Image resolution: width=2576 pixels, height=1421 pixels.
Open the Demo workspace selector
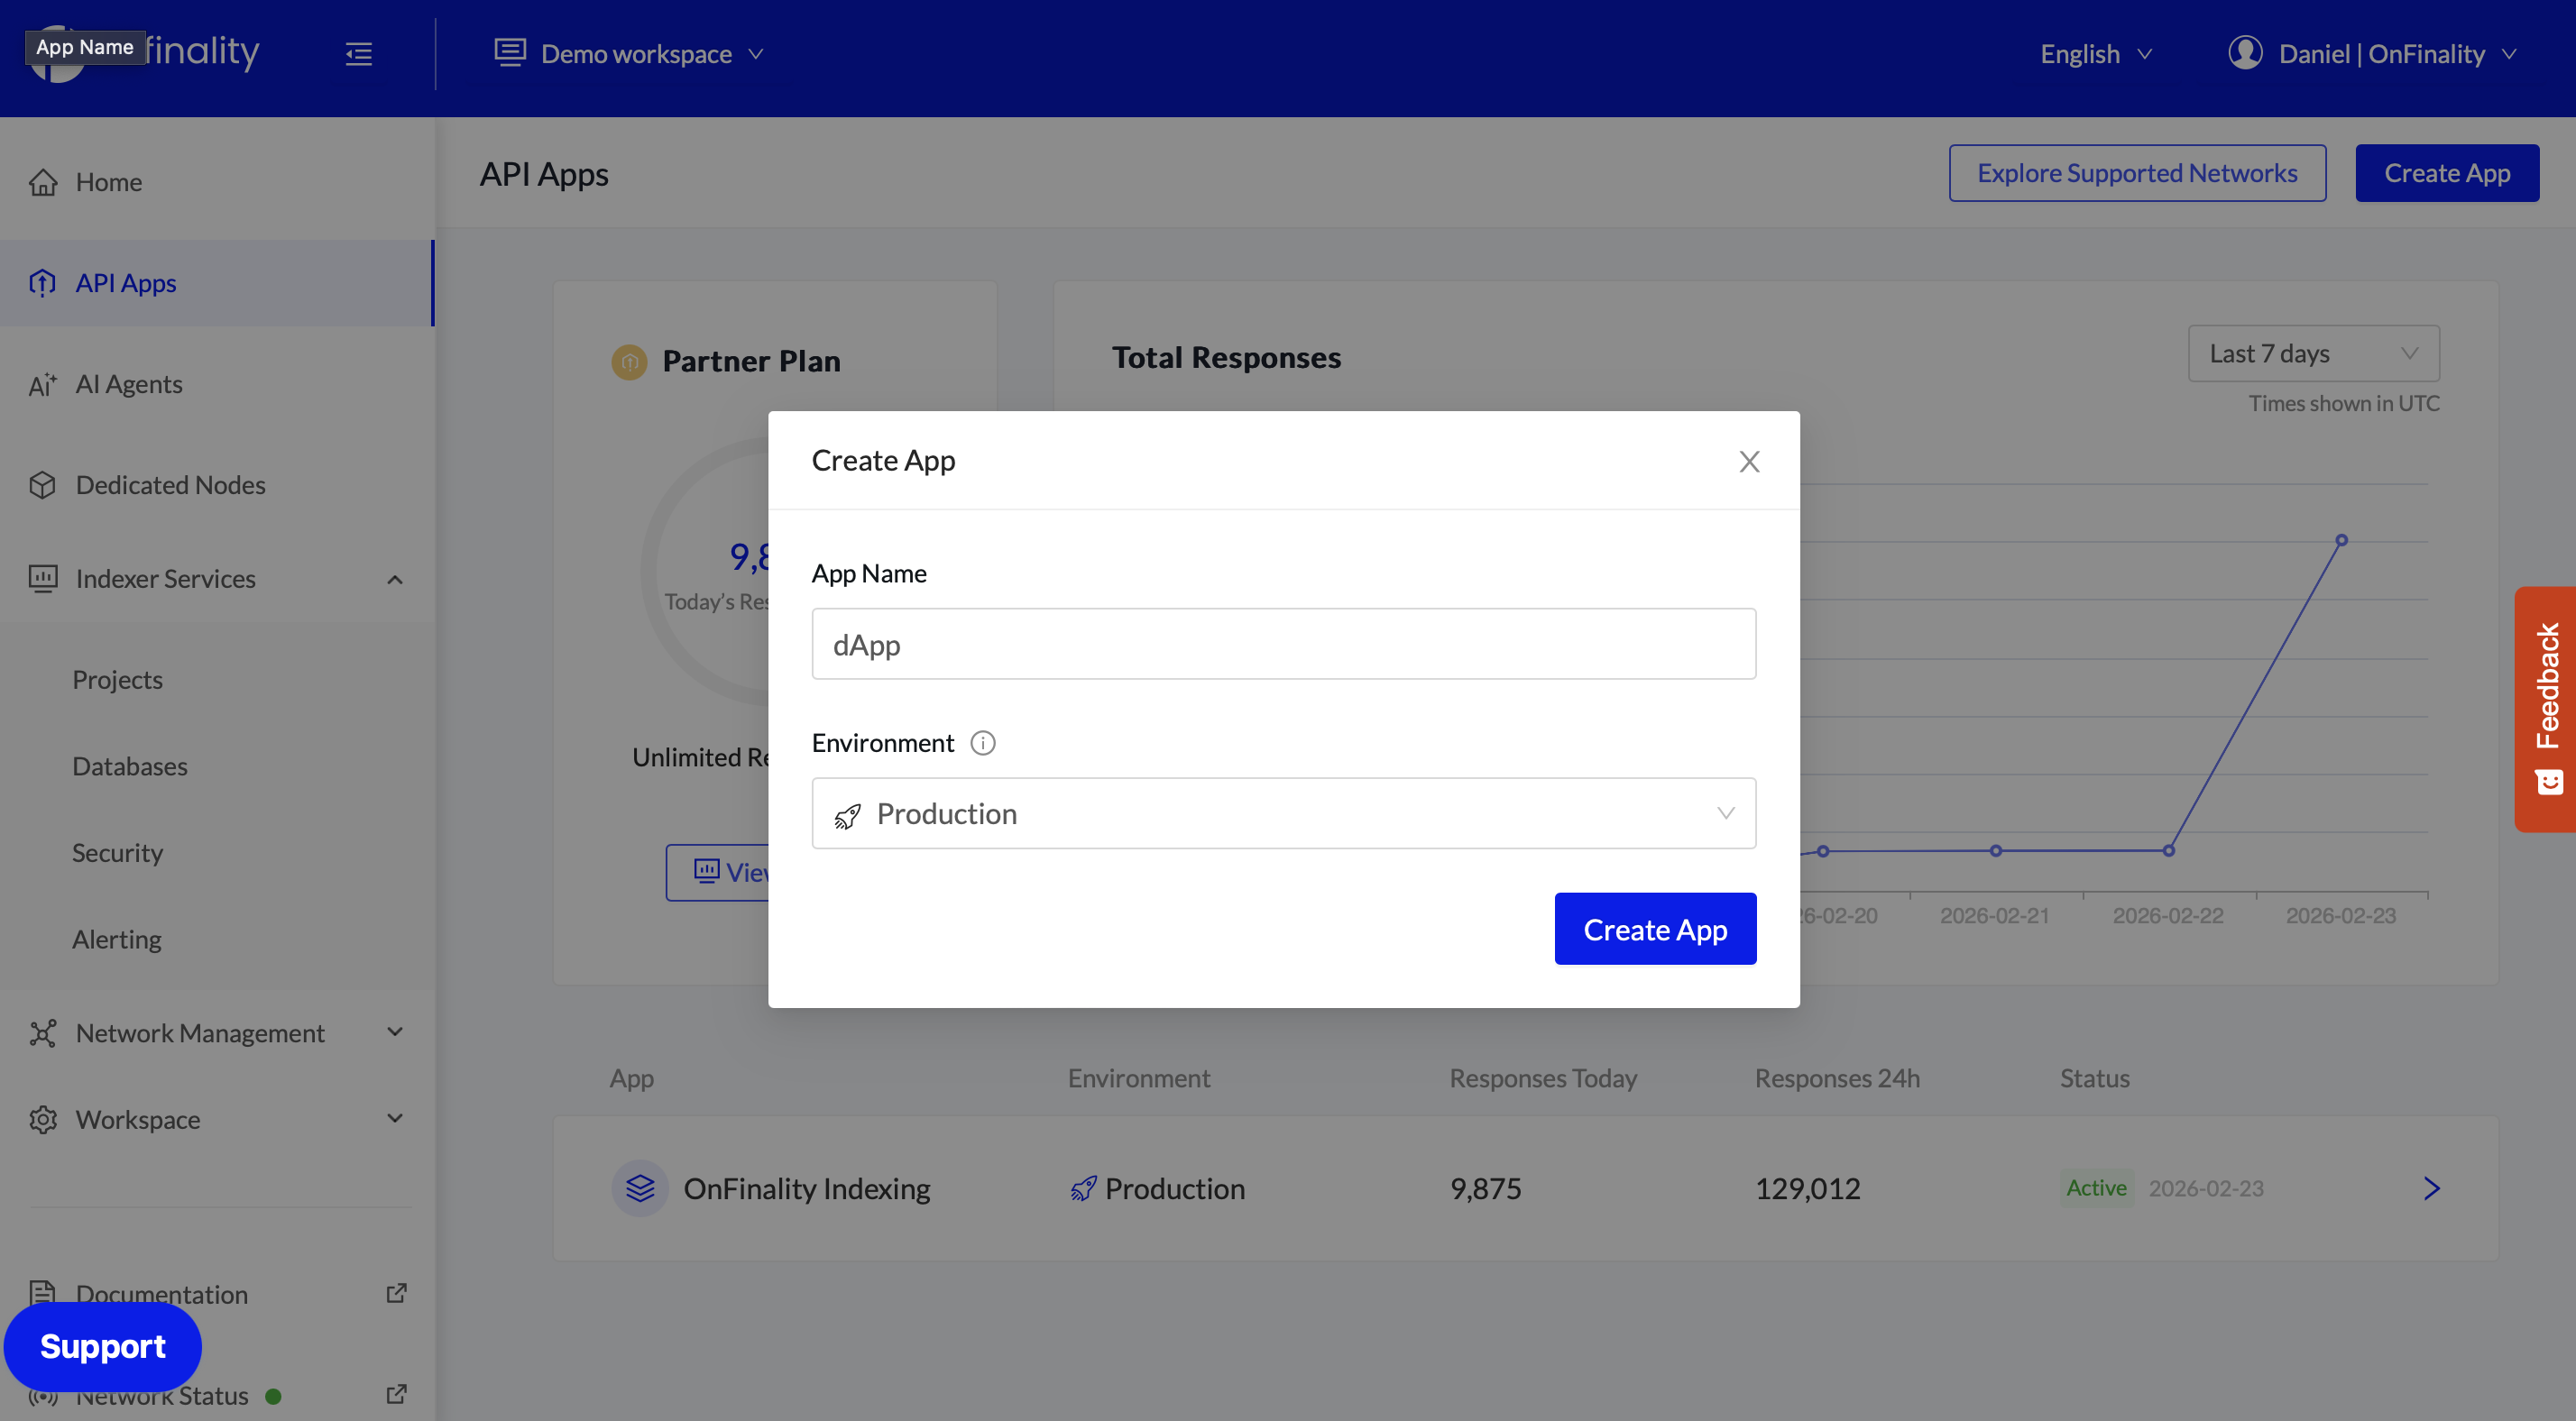coord(630,54)
